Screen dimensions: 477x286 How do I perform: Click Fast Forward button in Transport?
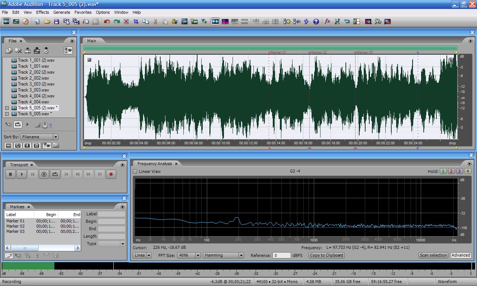88,174
